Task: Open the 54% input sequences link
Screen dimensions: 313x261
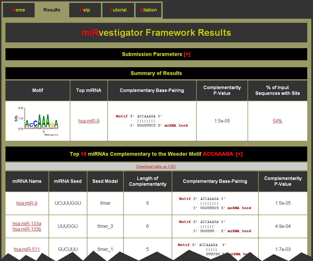Action: coord(277,121)
